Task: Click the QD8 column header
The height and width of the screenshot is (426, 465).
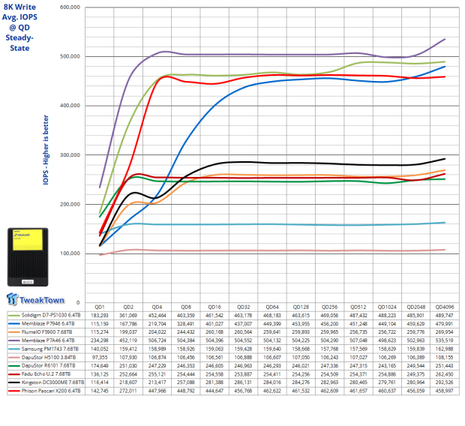Action: tap(186, 307)
